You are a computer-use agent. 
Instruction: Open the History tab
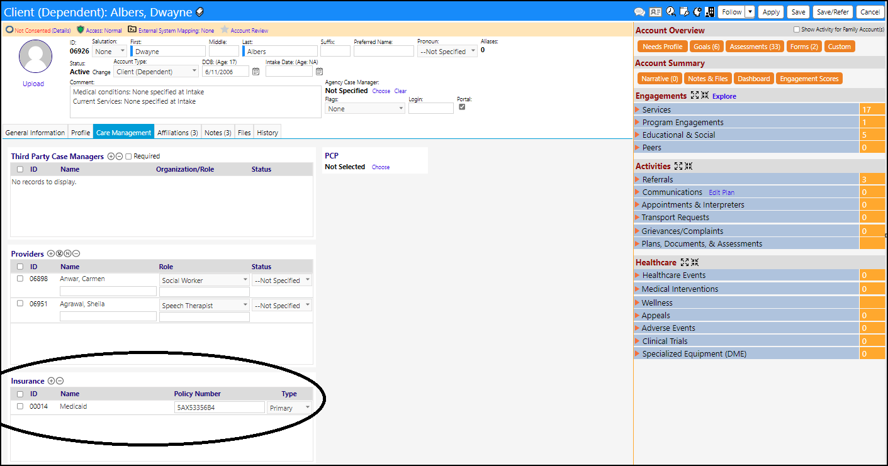267,133
